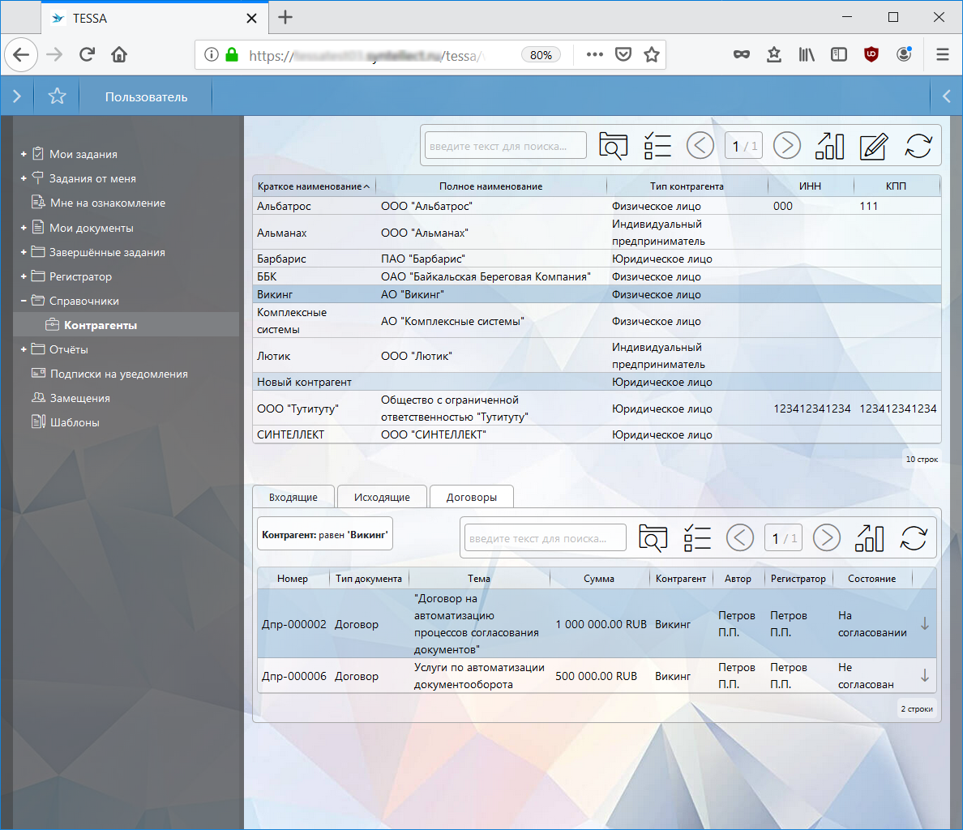This screenshot has width=963, height=830.
Task: Collapse the Справочники folder
Action: point(24,301)
